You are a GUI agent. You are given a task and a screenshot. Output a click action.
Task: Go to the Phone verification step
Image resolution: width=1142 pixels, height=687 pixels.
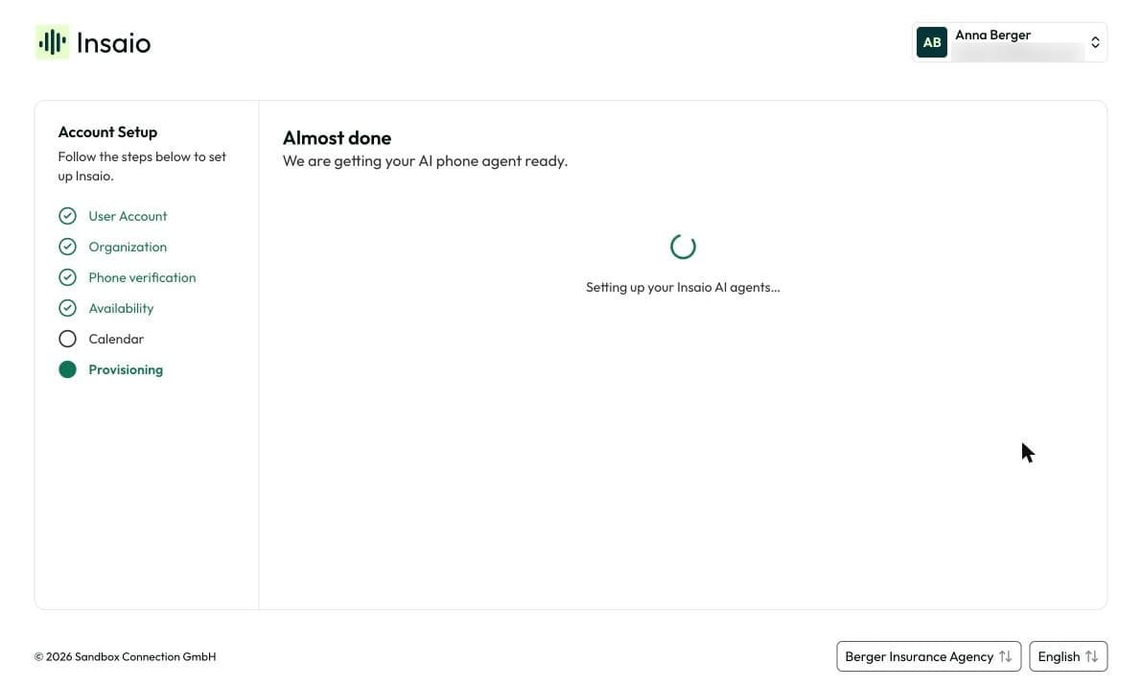pyautogui.click(x=142, y=277)
